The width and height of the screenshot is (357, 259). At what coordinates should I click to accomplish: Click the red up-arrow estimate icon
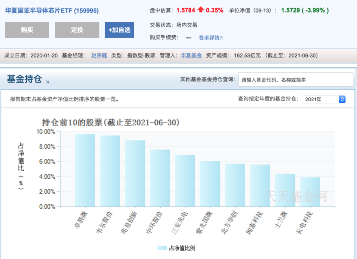(201, 10)
